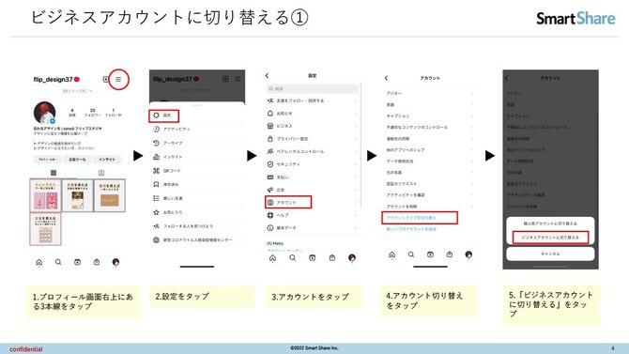Tap home icon in profile screen bottom bar
This screenshot has width=629, height=354.
point(38,262)
